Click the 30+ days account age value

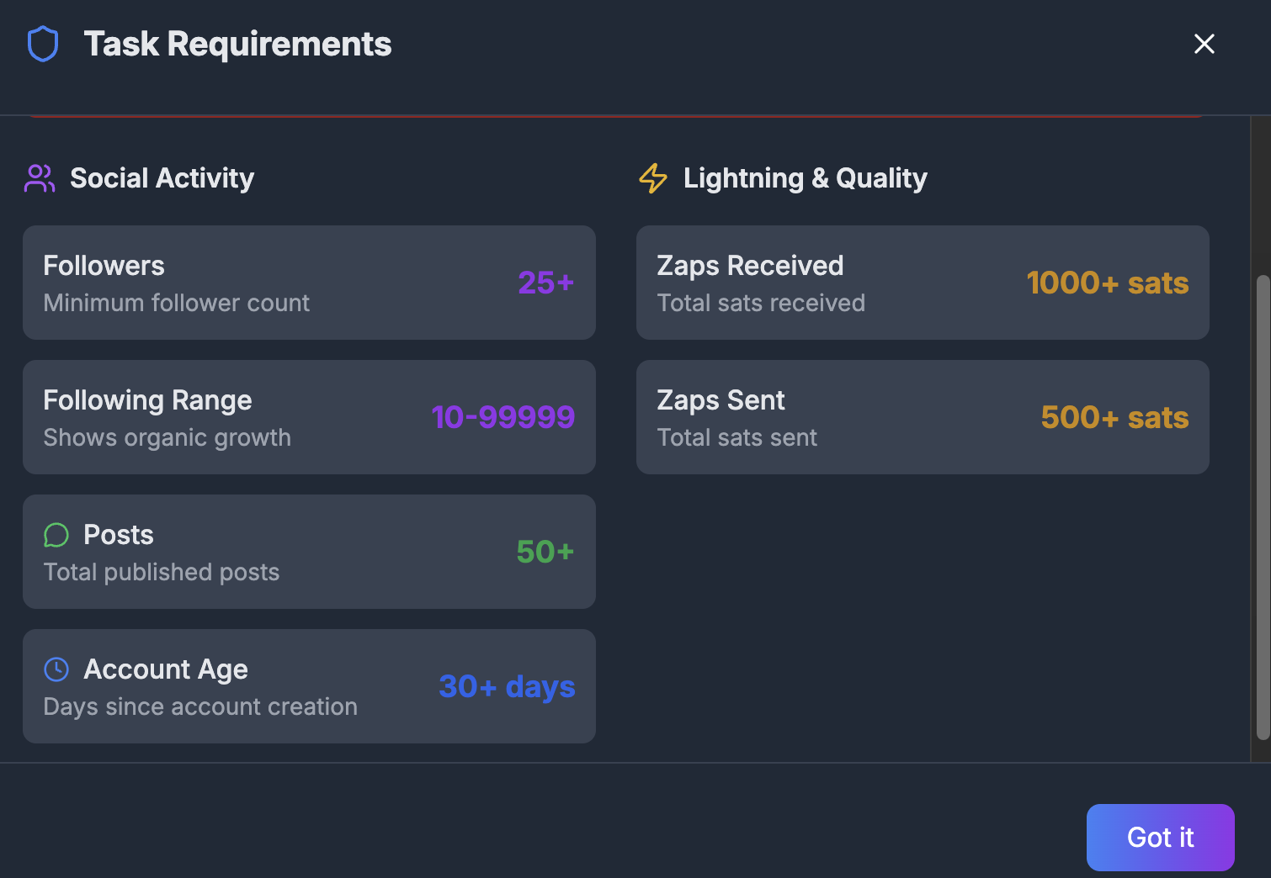(508, 687)
